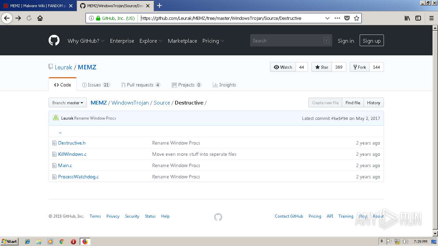The width and height of the screenshot is (438, 246).
Task: Open the WindowsTrojan breadcrumb link
Action: pos(130,102)
